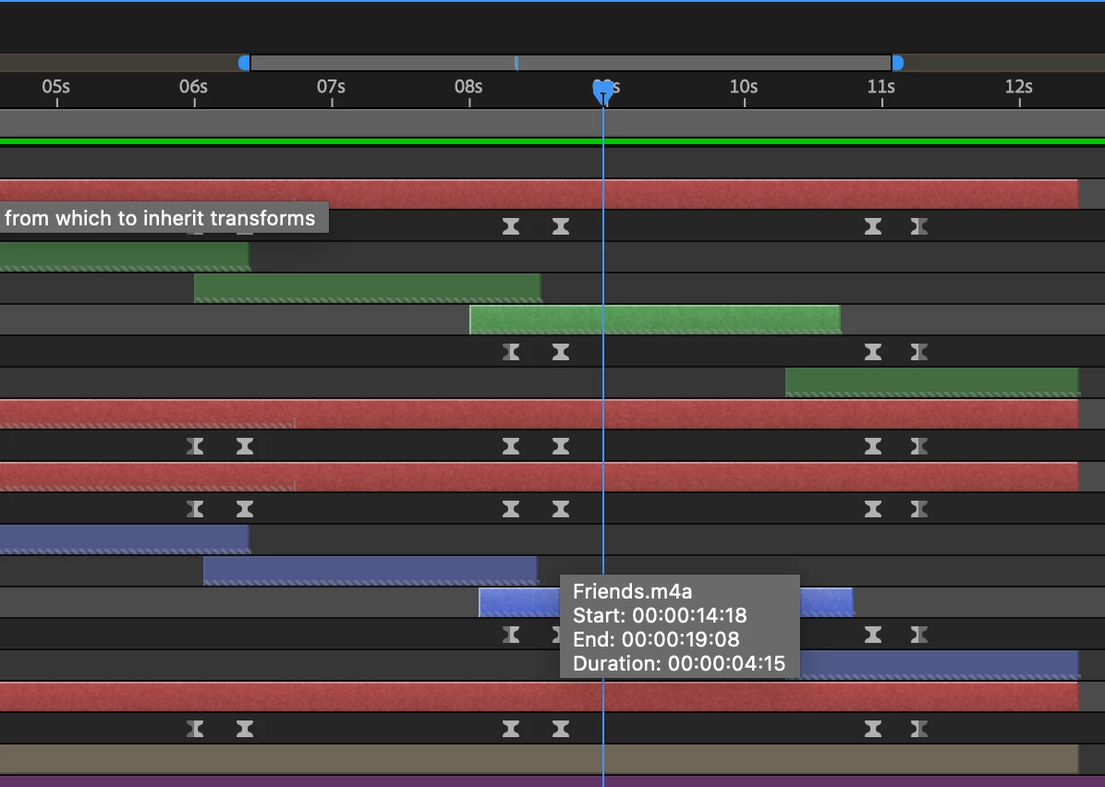Click the blue current time indicator head
Screen dimensions: 1105x787
click(603, 92)
